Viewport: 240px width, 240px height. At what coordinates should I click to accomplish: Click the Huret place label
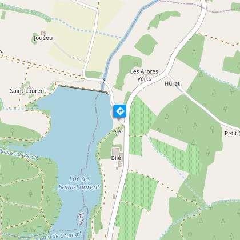[172, 83]
